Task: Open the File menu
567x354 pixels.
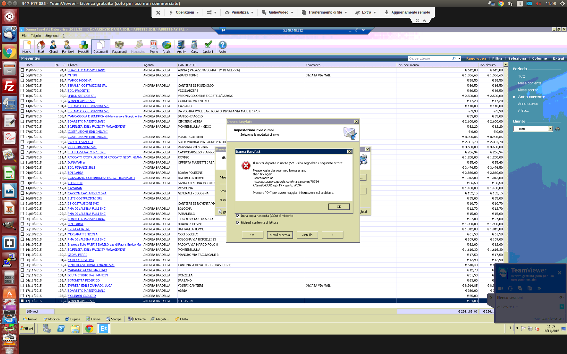Action: 24,36
